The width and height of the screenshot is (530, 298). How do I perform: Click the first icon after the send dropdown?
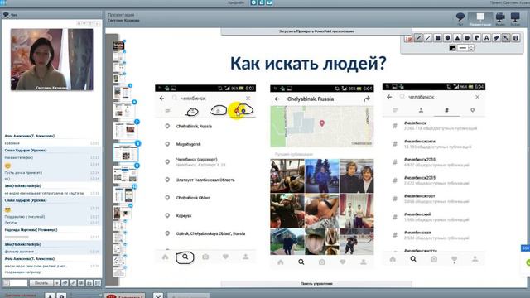[x=65, y=283]
